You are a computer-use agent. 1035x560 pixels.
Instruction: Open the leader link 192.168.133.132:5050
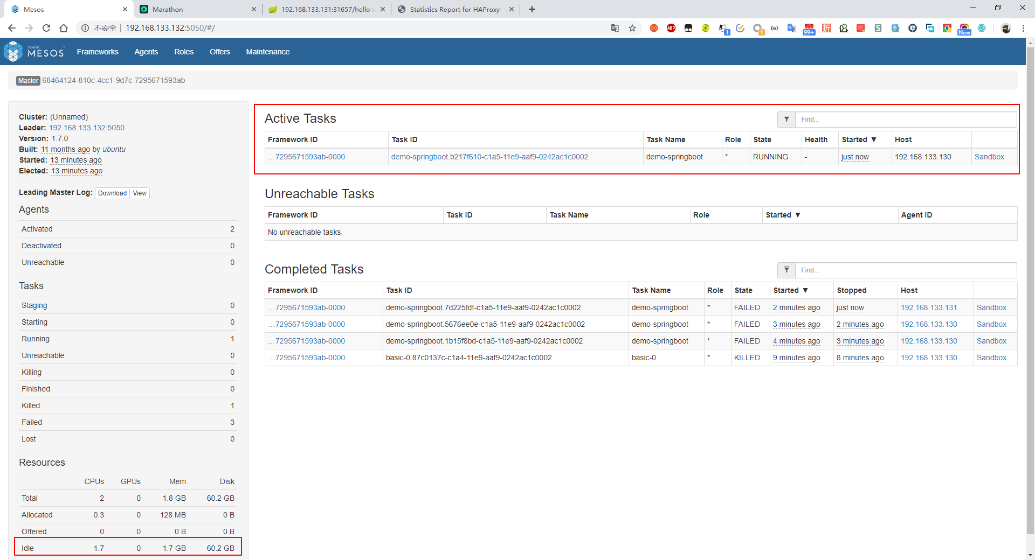(87, 128)
